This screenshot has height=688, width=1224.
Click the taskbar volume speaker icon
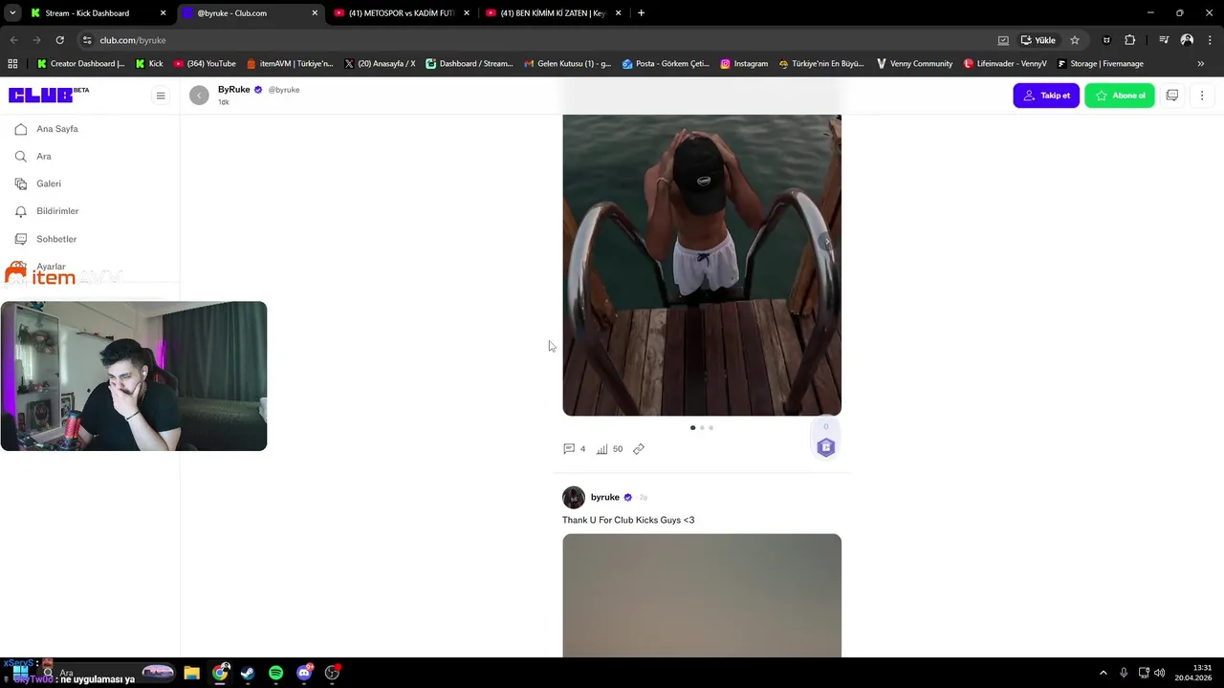pyautogui.click(x=1159, y=673)
